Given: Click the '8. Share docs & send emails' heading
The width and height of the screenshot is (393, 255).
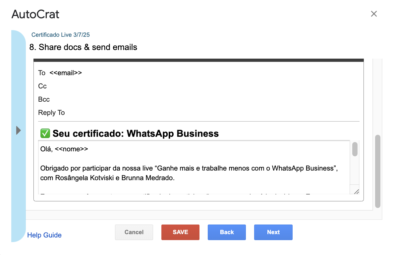Looking at the screenshot, I should [83, 47].
